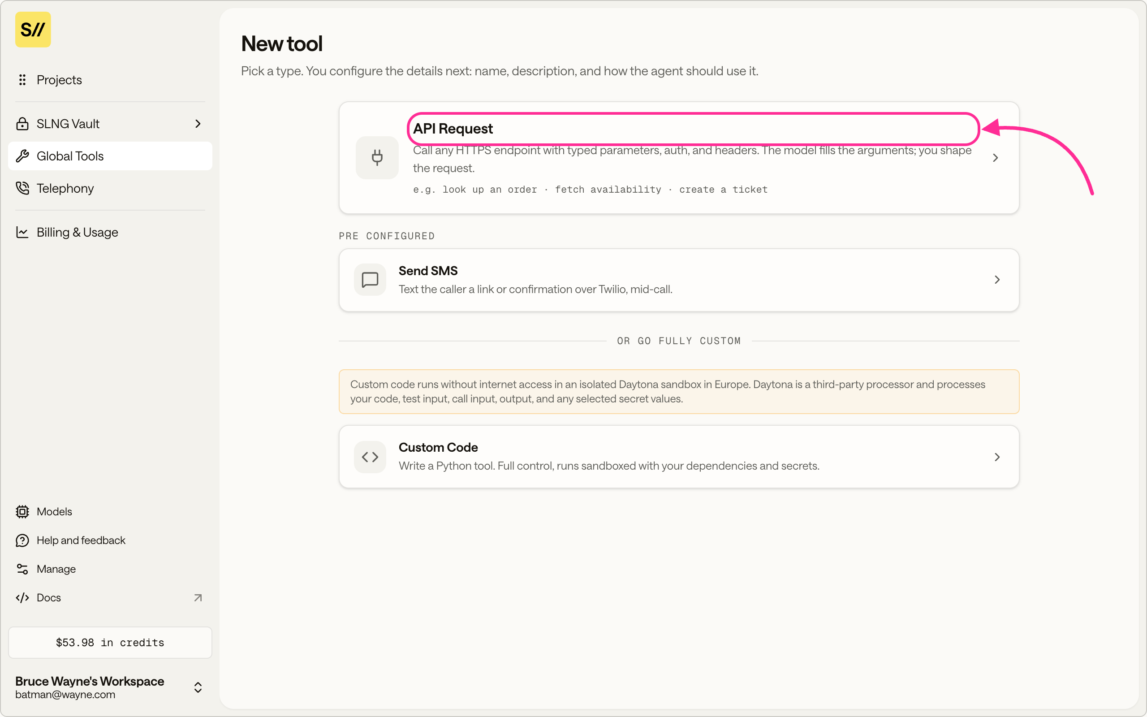The image size is (1147, 717).
Task: Click the Custom Code brackets icon
Action: pyautogui.click(x=370, y=457)
